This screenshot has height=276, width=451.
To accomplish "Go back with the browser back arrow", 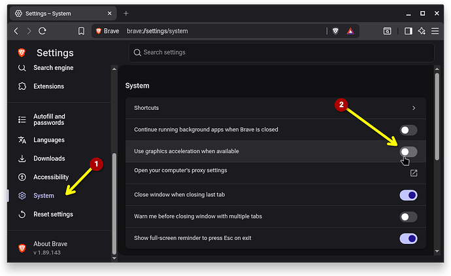I will click(x=16, y=31).
